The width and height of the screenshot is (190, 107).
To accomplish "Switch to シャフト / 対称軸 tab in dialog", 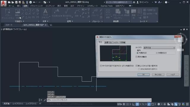I will click(x=119, y=43).
